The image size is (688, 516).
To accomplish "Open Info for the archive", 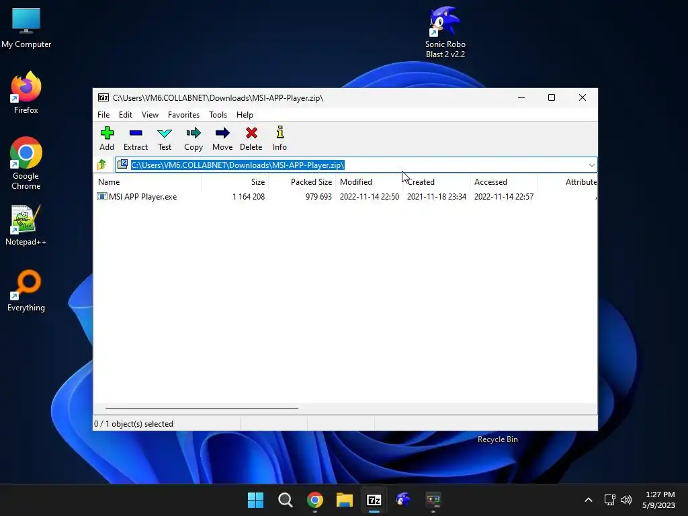I will coord(279,138).
